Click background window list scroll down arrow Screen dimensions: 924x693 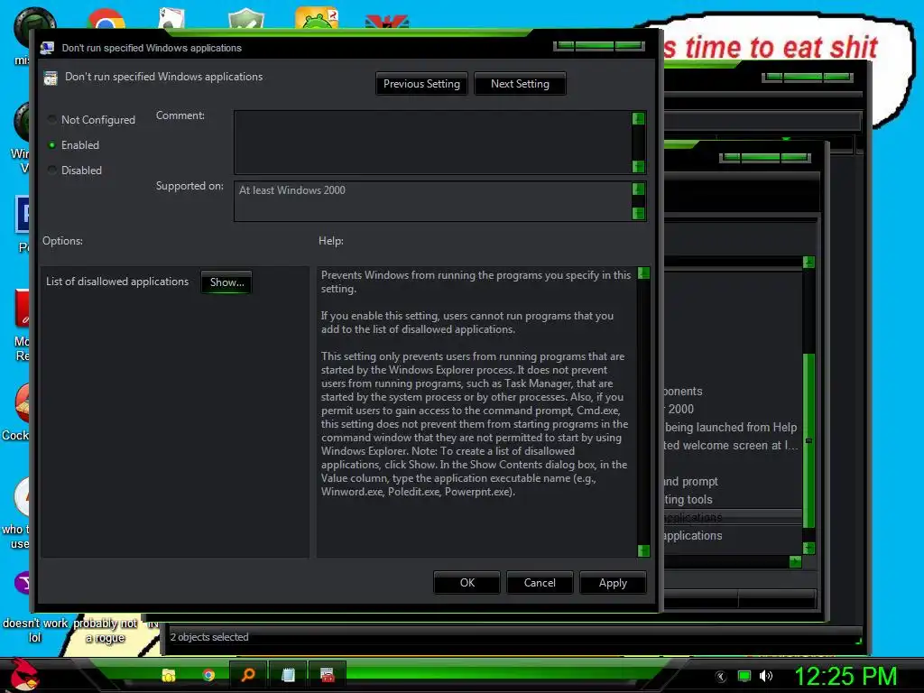(x=808, y=548)
